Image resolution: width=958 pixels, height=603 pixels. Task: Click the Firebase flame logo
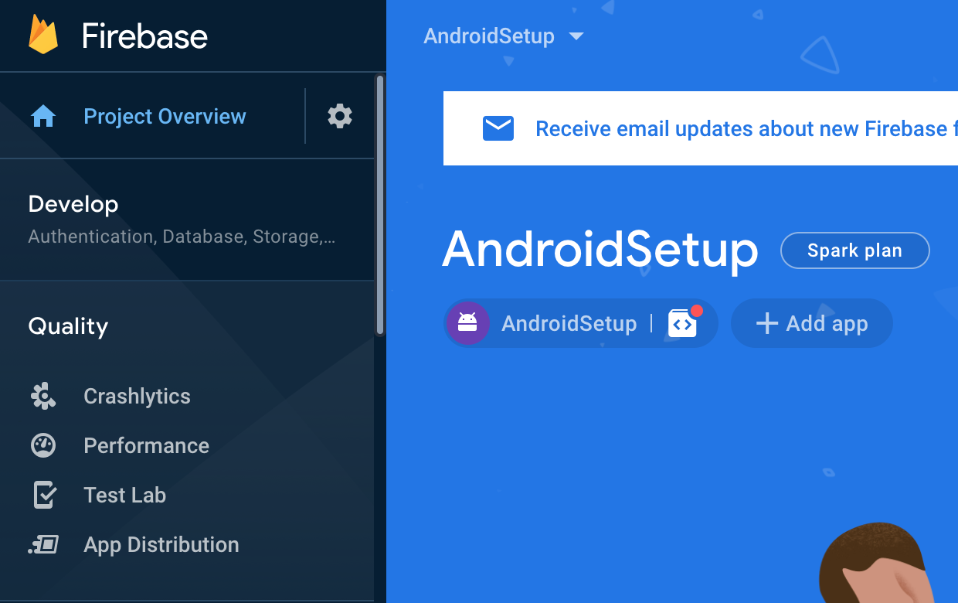tap(42, 35)
